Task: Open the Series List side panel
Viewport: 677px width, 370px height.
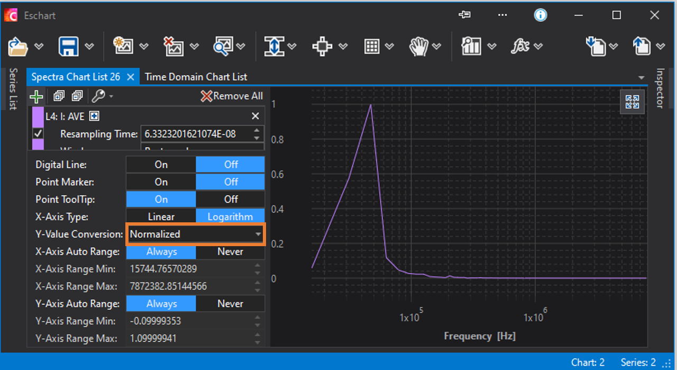Action: (13, 89)
